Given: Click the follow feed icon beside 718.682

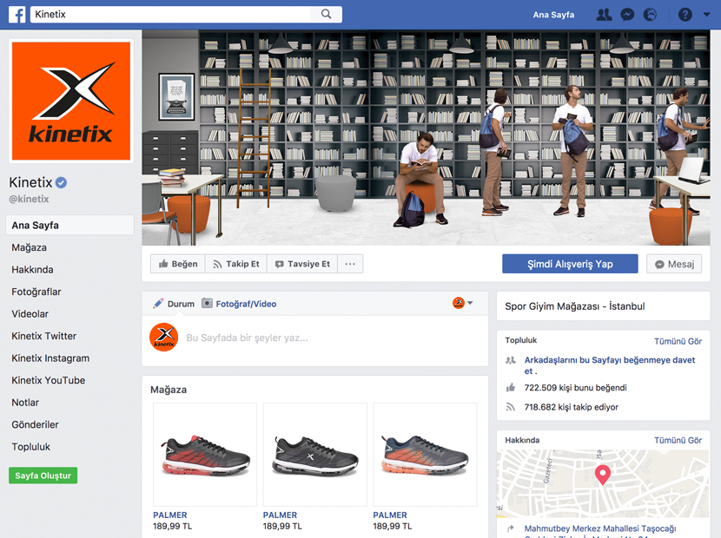Looking at the screenshot, I should [x=511, y=407].
